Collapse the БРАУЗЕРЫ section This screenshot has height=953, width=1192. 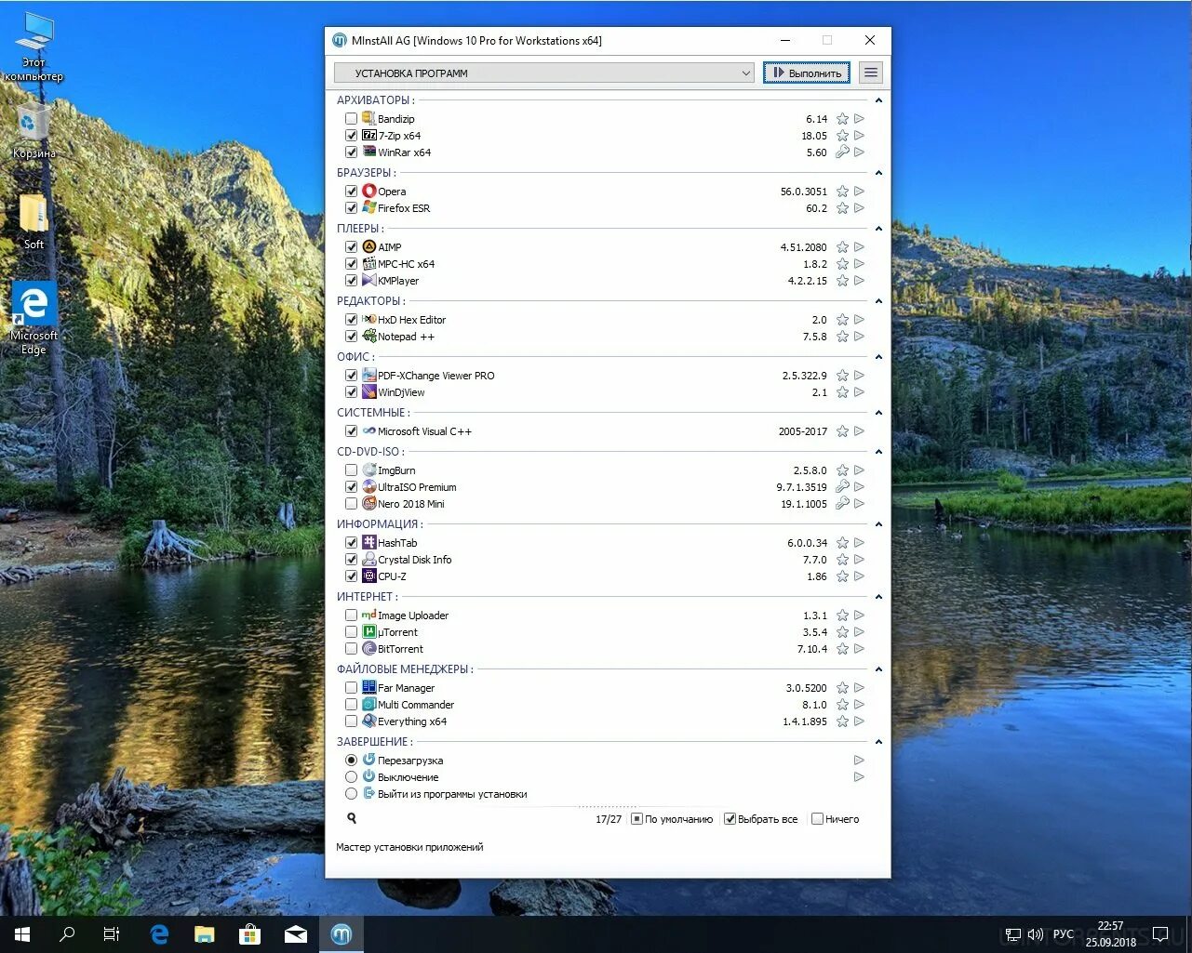pyautogui.click(x=878, y=173)
